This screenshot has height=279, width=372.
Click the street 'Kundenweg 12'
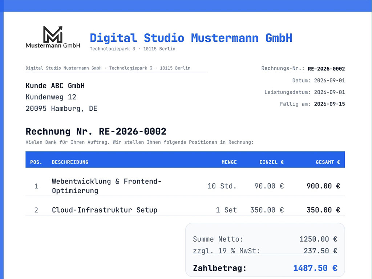click(x=51, y=97)
